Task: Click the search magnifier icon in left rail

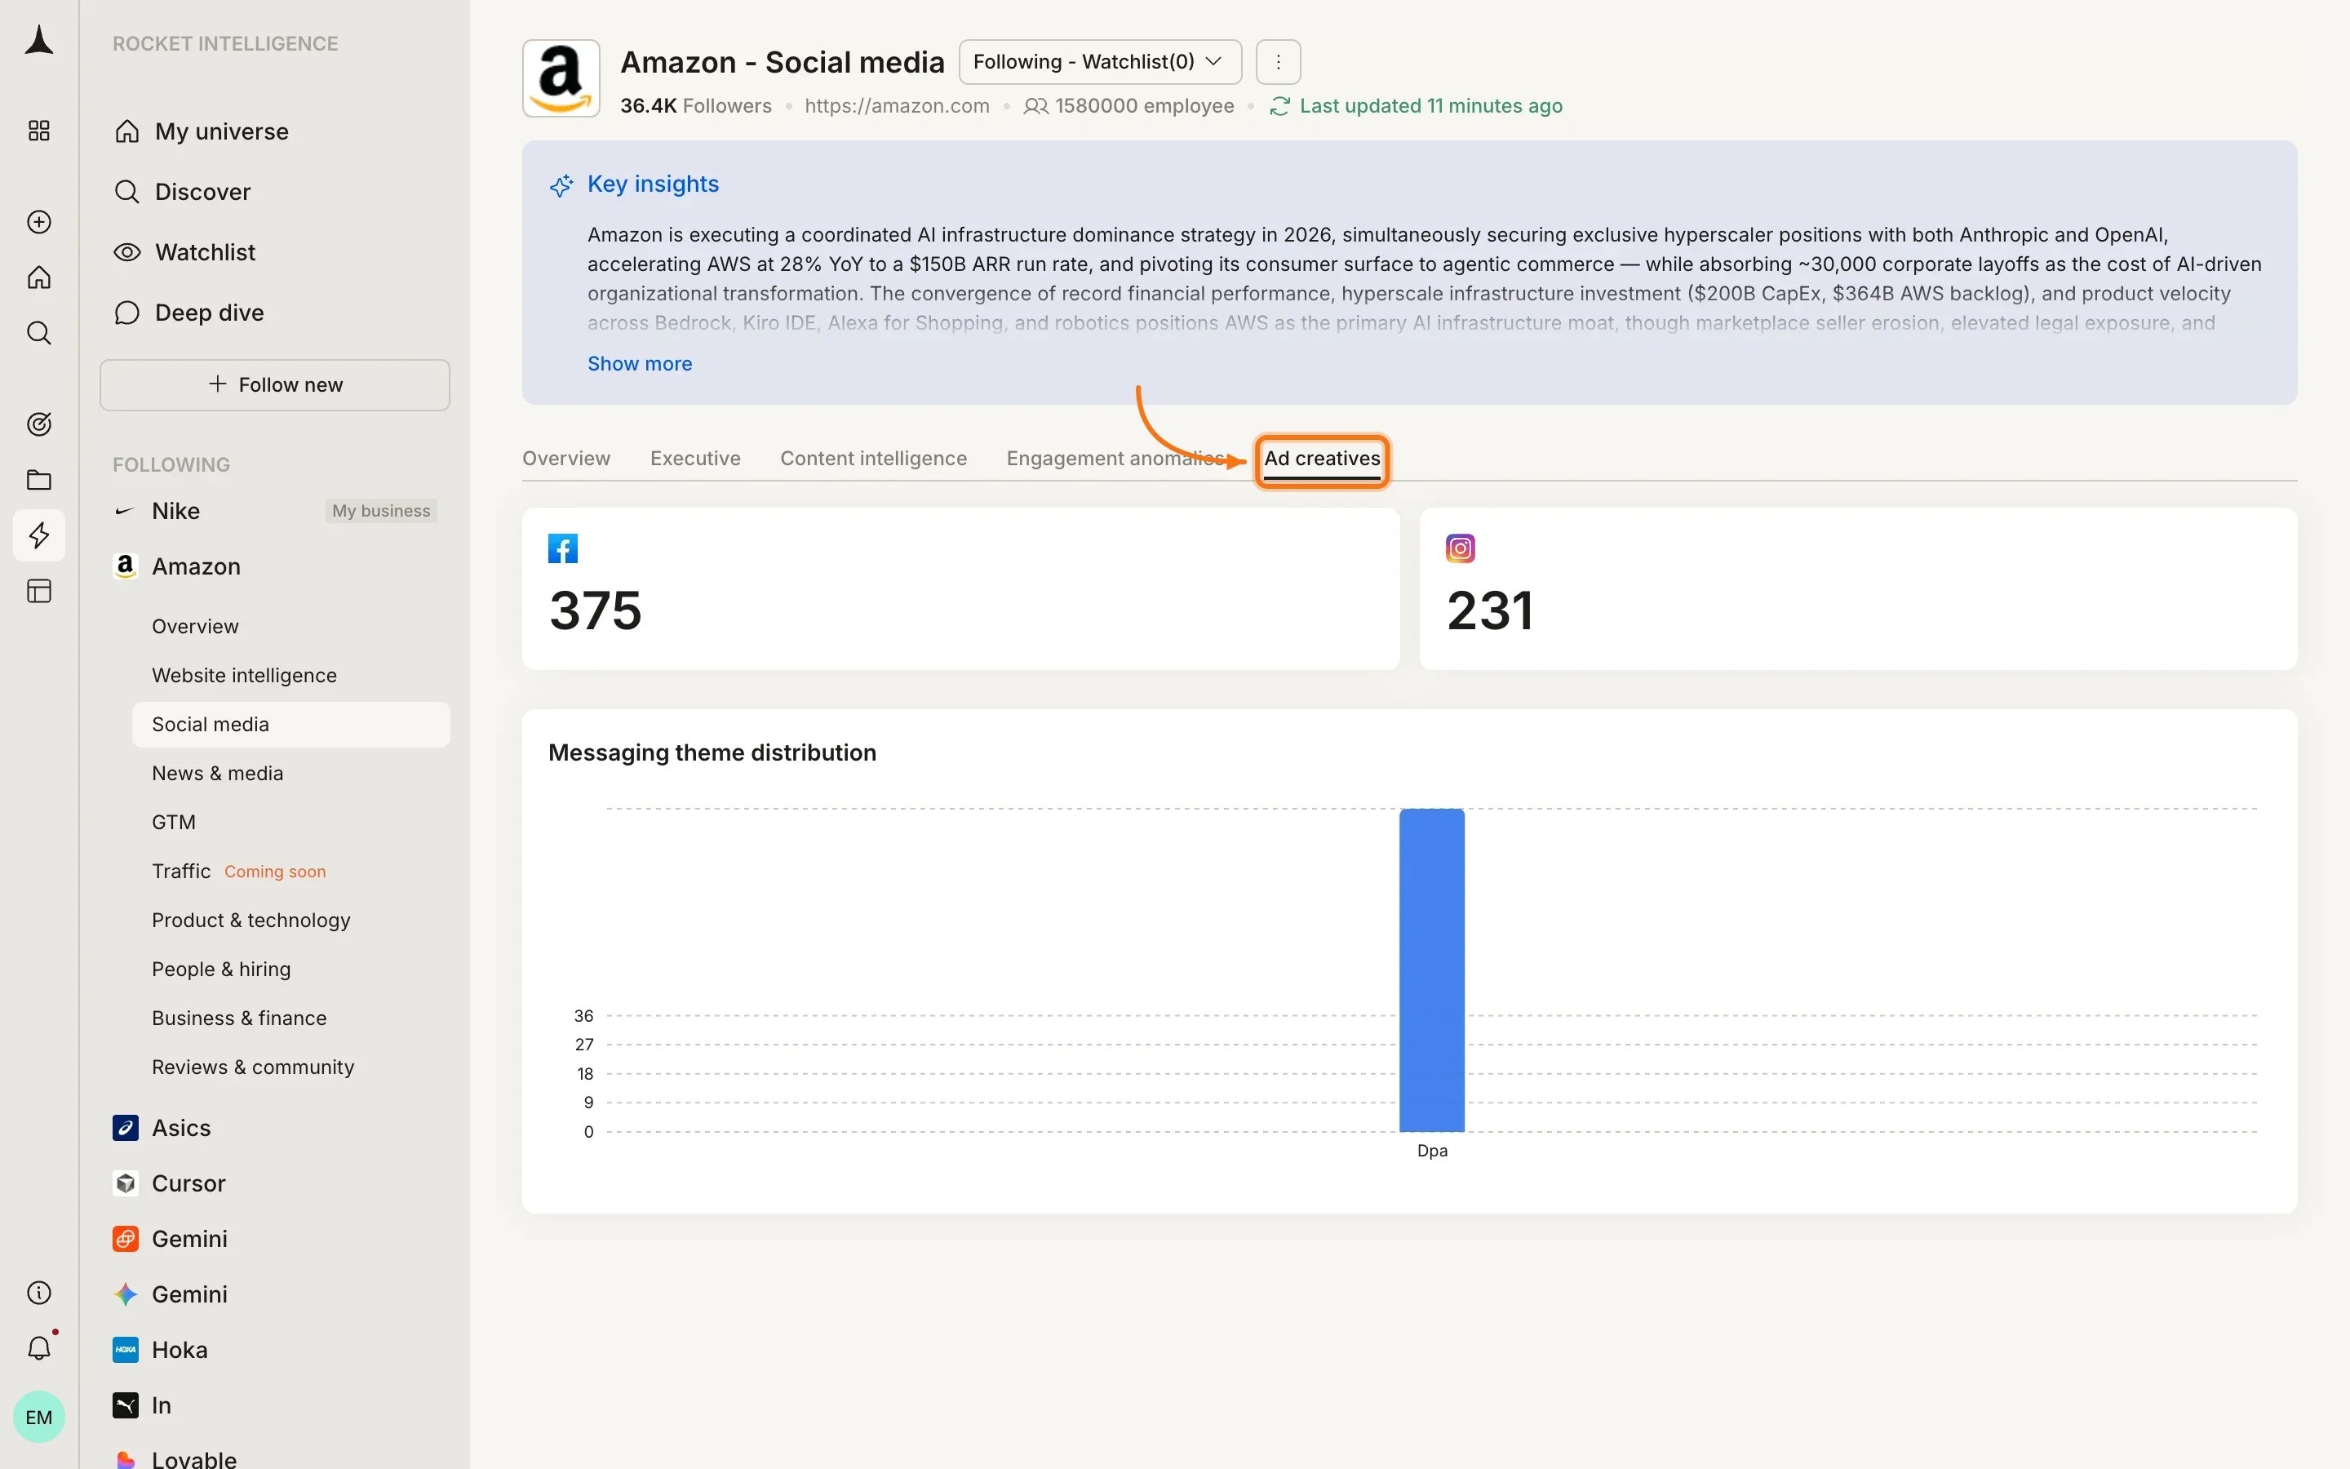Action: (39, 333)
